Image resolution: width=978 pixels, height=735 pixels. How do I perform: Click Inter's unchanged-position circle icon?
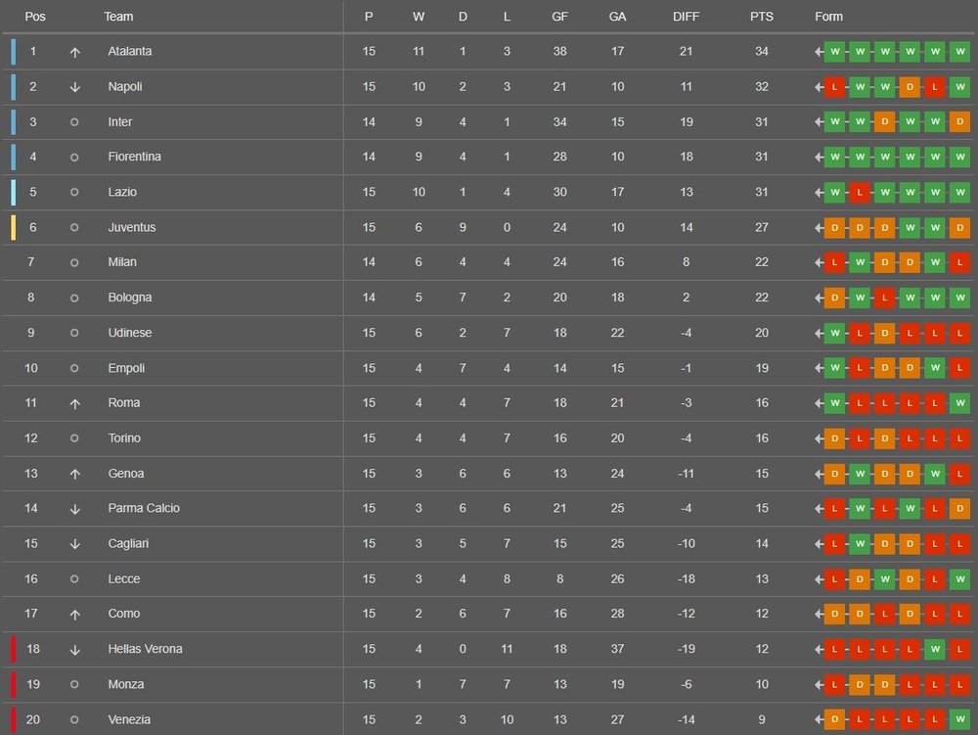(74, 122)
